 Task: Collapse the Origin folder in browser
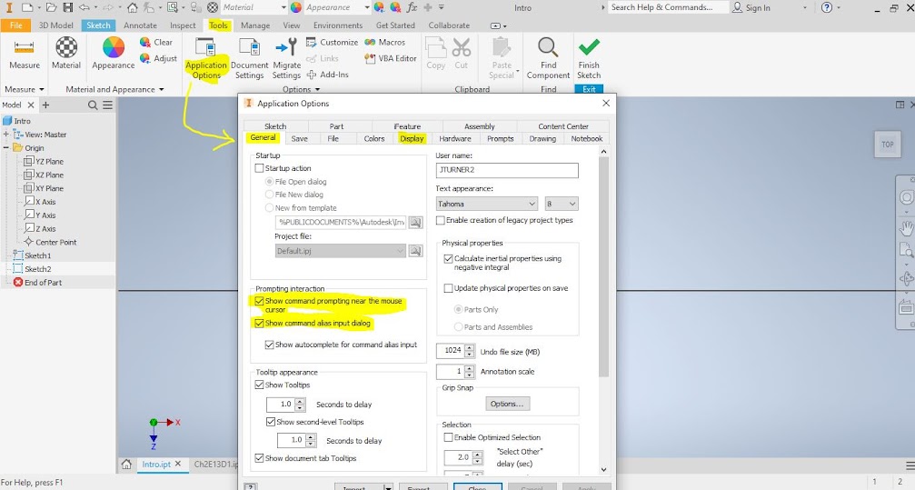pos(6,148)
